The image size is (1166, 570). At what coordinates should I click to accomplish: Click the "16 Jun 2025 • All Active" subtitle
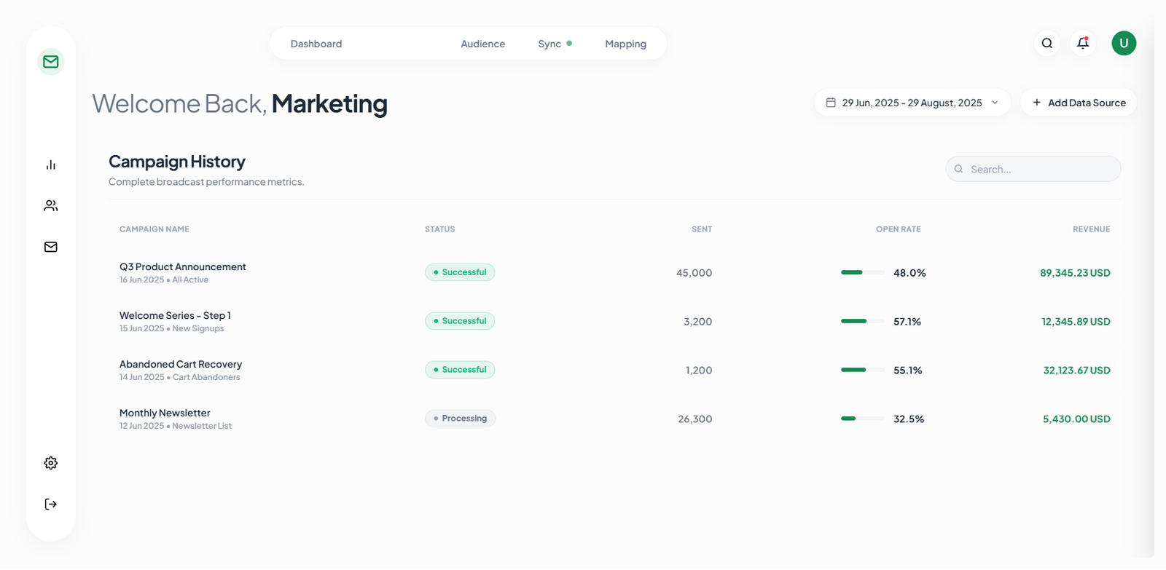[164, 280]
